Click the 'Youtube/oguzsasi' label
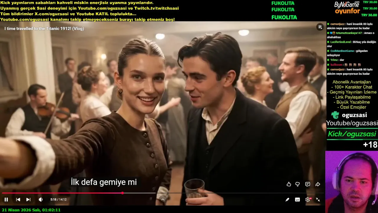Viewport: 378px width, 213px height. coord(352,123)
